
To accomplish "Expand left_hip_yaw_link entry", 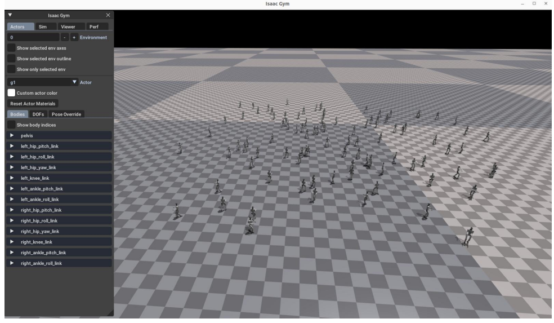I will click(12, 167).
